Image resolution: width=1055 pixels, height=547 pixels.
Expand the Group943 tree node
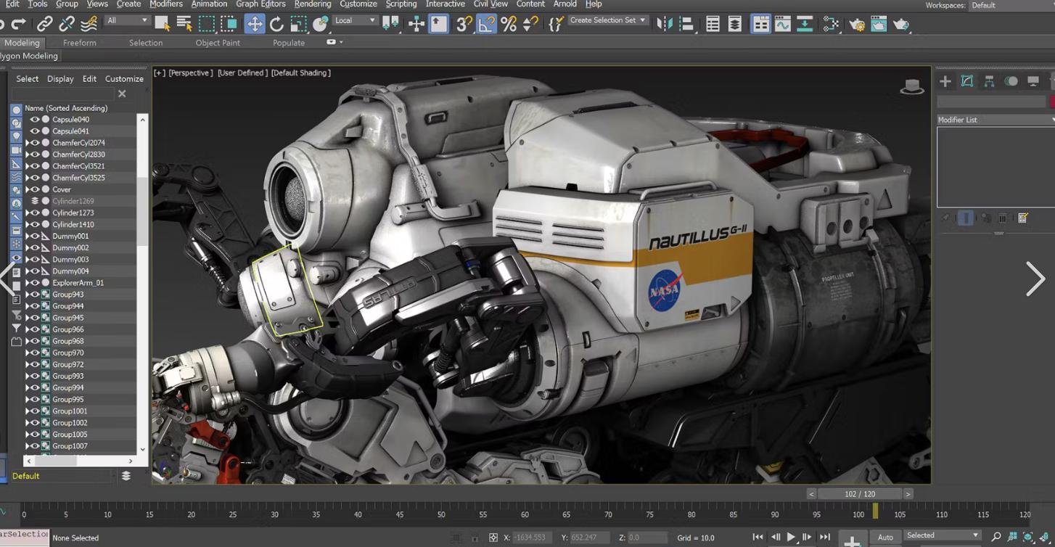28,295
